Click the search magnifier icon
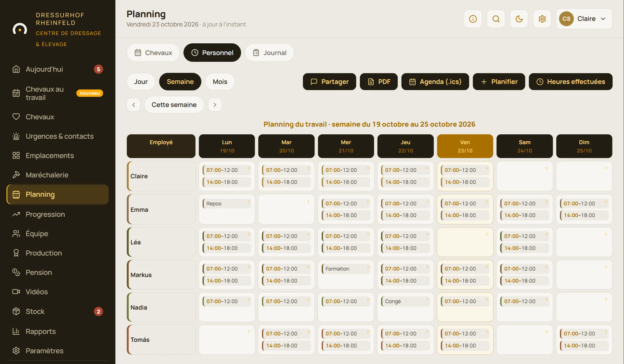This screenshot has width=624, height=364. click(496, 19)
